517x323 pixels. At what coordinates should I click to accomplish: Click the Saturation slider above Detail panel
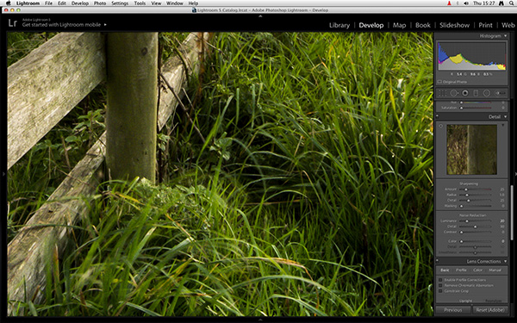point(475,108)
